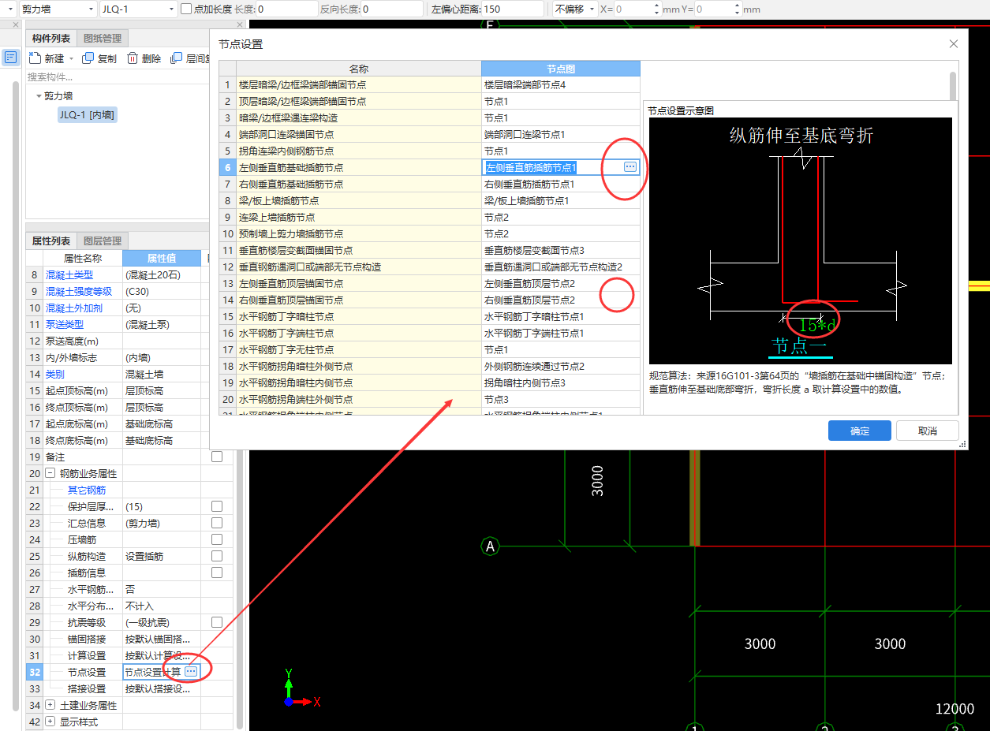
Task: Toggle checkbox in 备注 row
Action: click(217, 457)
